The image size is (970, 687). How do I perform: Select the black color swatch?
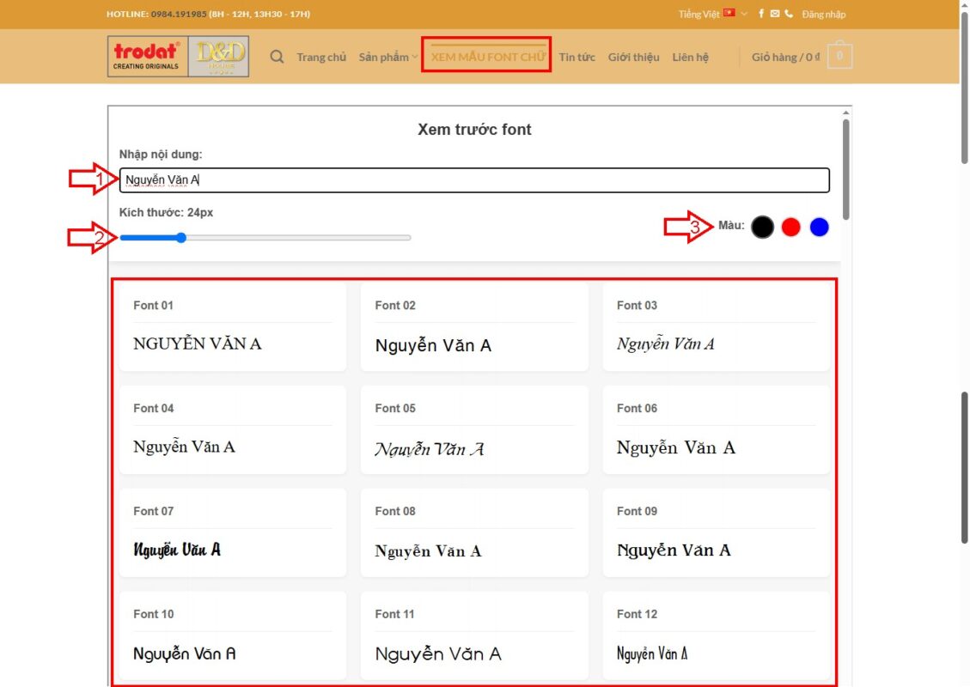click(762, 227)
